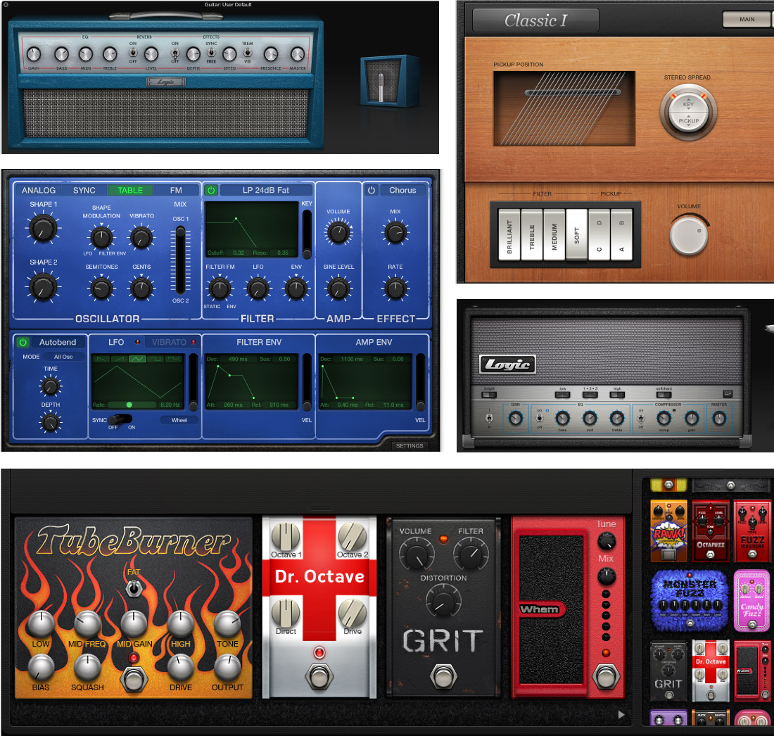Click the Shape 1 knob
Screen dimensions: 774x736
(x=43, y=228)
